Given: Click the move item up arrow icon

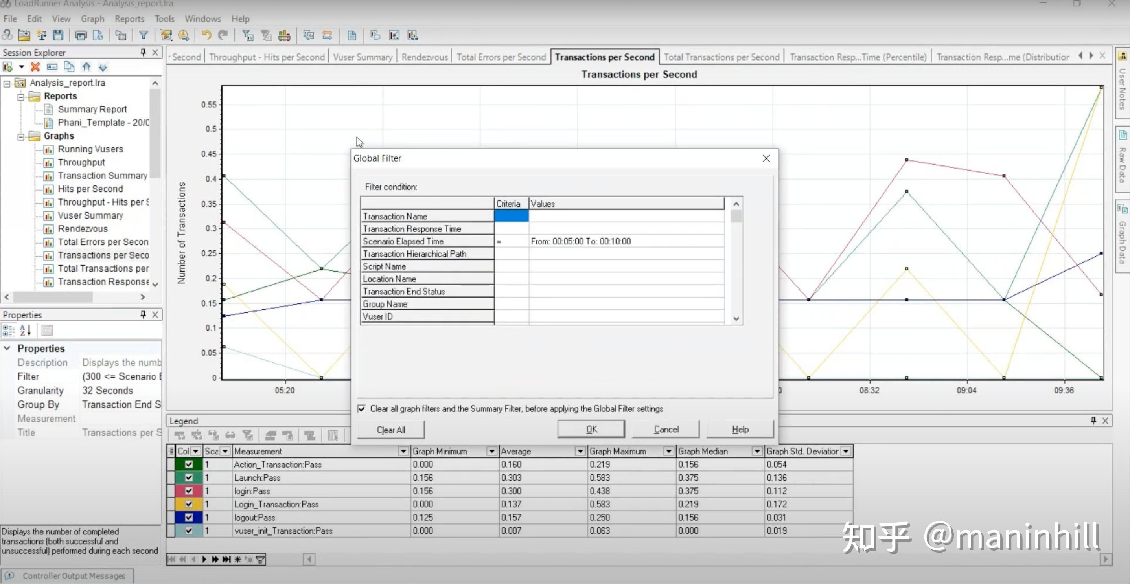Looking at the screenshot, I should 86,67.
